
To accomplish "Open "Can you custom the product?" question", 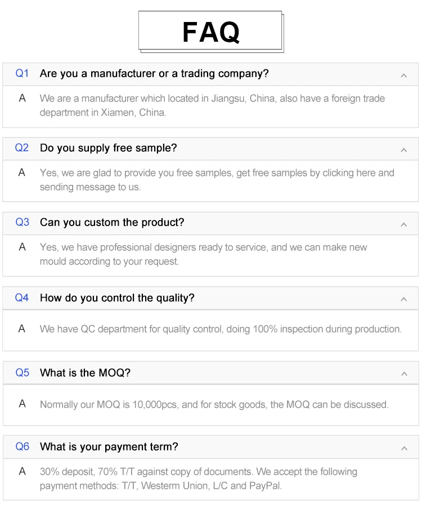I will (112, 222).
